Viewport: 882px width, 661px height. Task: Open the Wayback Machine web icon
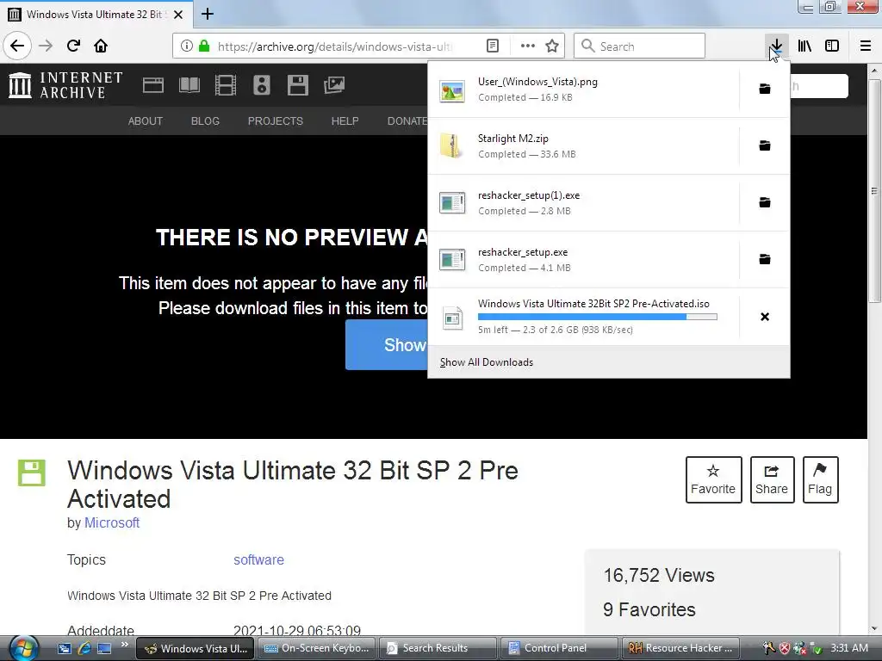click(x=153, y=85)
